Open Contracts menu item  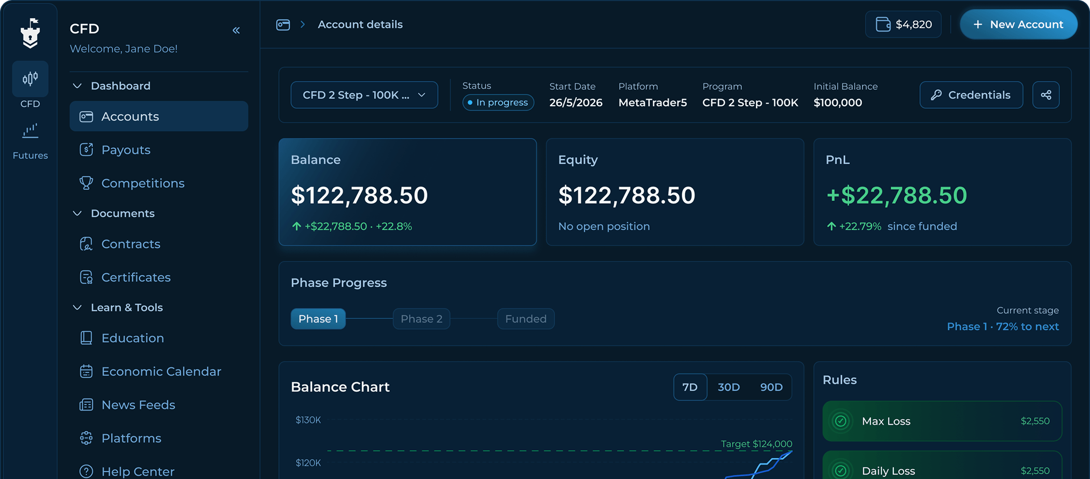click(x=159, y=244)
